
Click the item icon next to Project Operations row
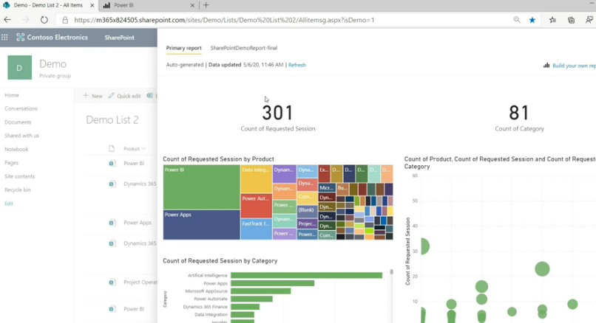pyautogui.click(x=112, y=282)
